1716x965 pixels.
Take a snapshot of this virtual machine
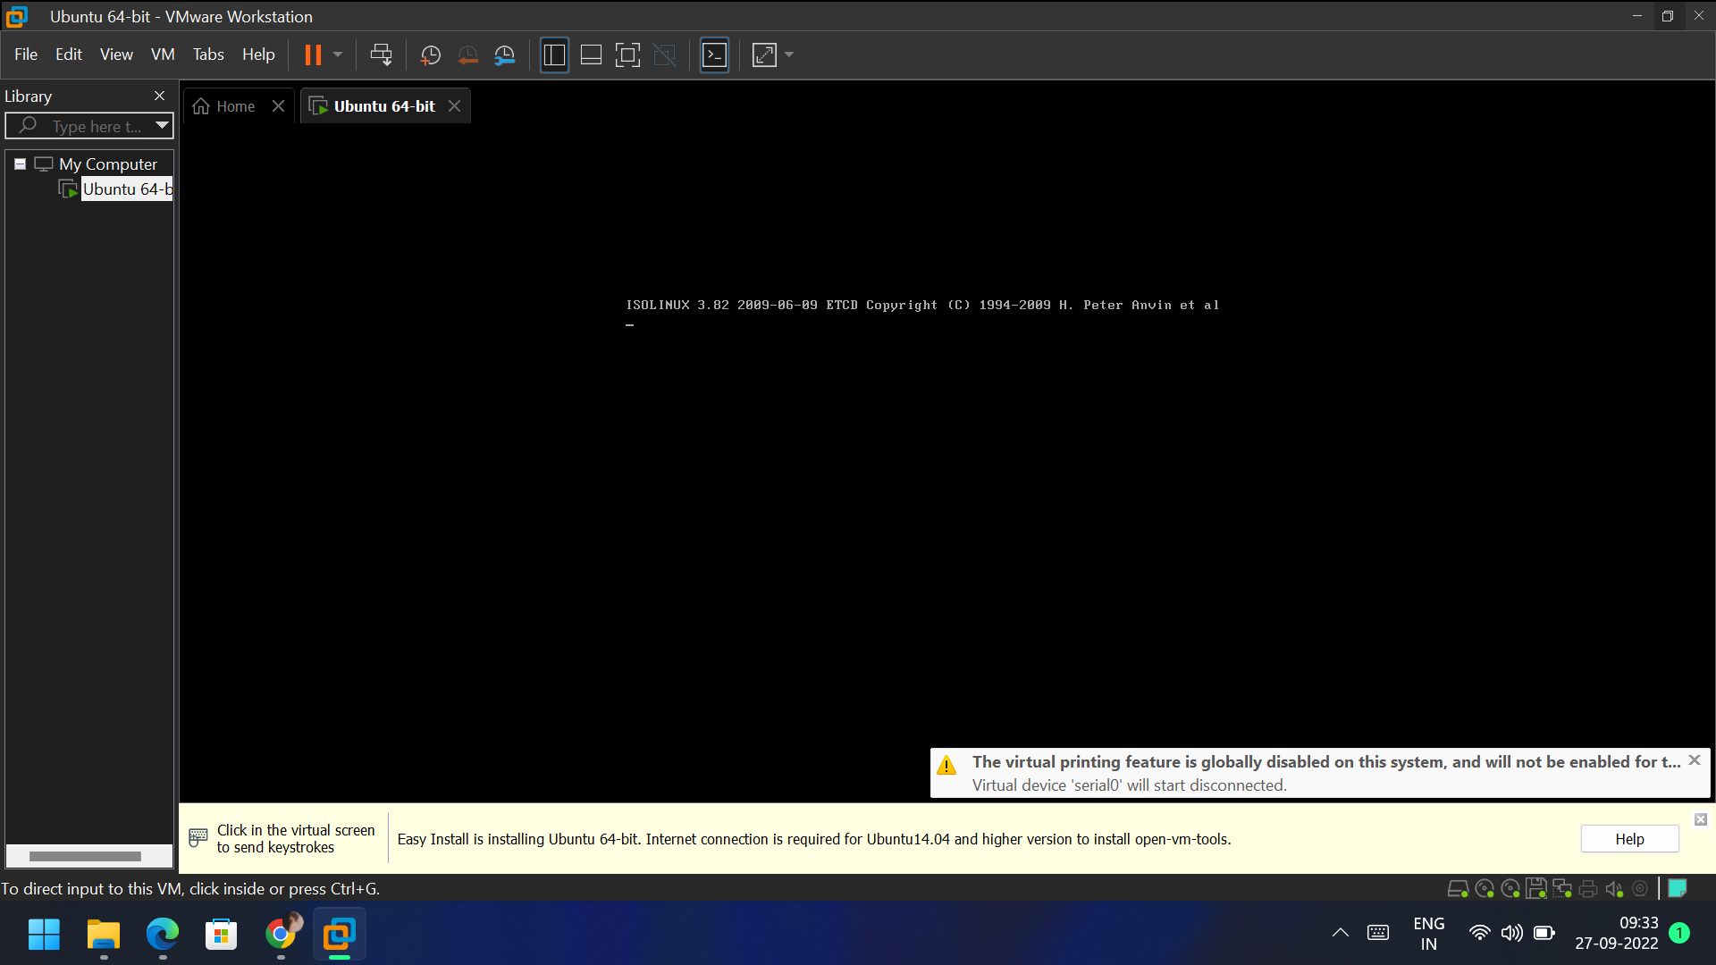click(x=430, y=55)
